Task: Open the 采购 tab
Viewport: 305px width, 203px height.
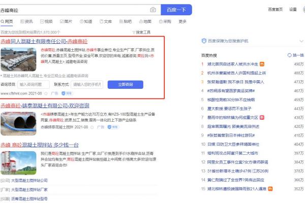Action: 165,21
